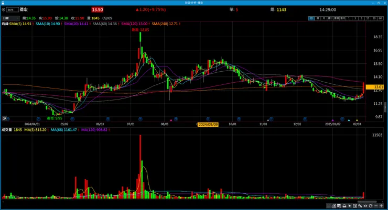388x210 pixels.
Task: Select the 1-minute timeframe button
Action: point(349,18)
